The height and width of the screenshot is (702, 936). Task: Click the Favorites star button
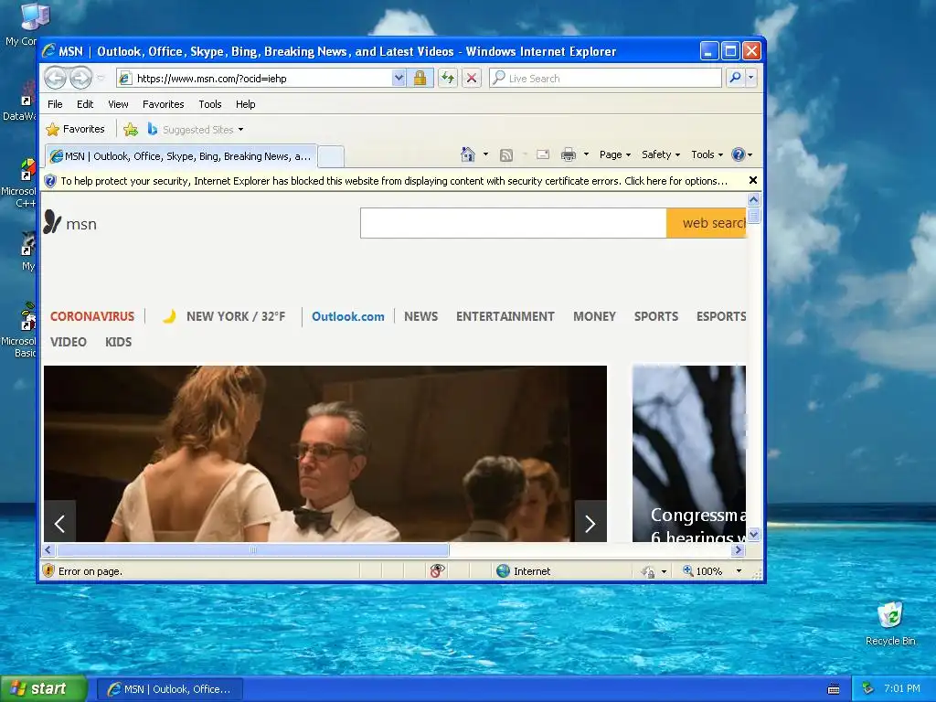click(x=75, y=129)
